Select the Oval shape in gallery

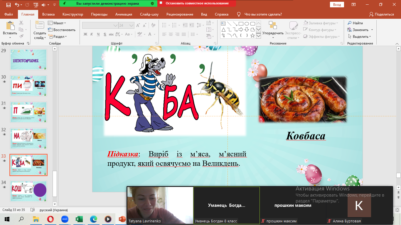(247, 24)
